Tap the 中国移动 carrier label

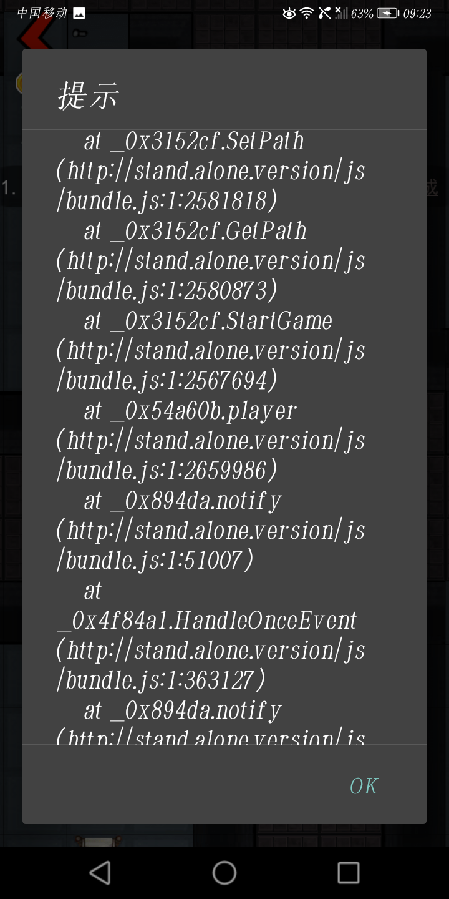(x=42, y=13)
